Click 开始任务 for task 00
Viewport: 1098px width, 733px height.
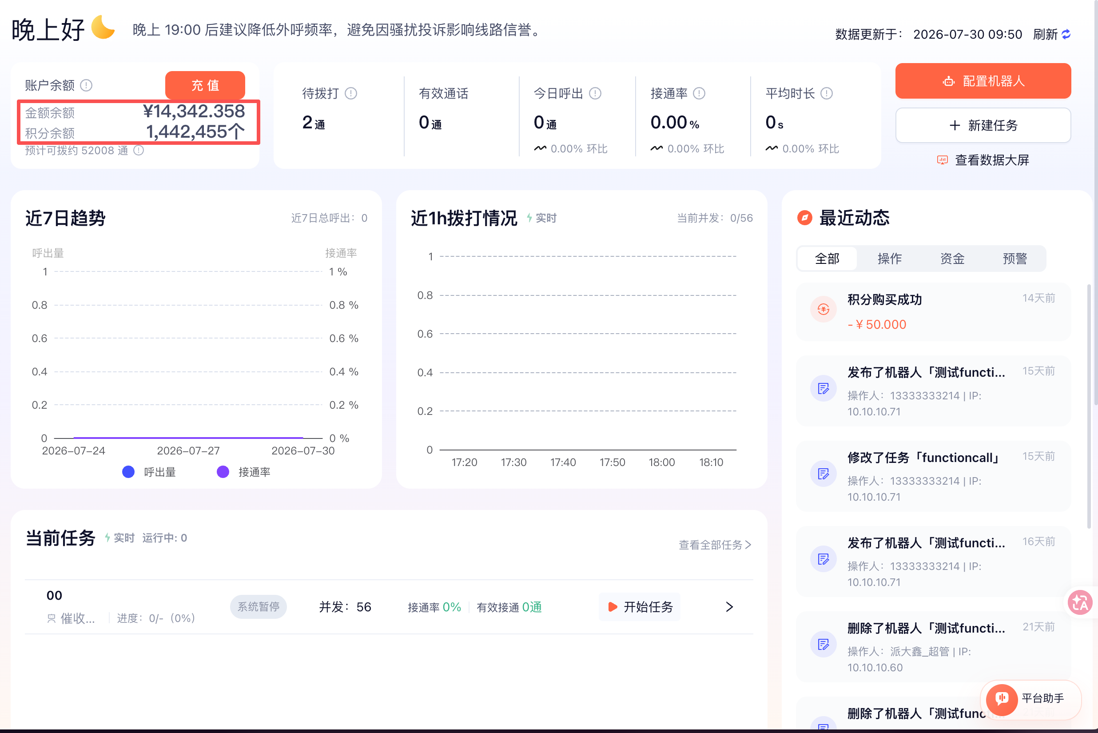(640, 607)
